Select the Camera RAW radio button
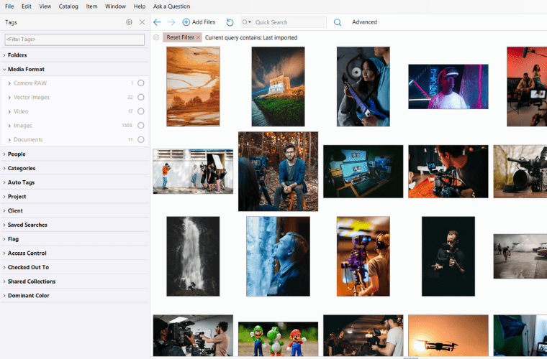Image resolution: width=547 pixels, height=359 pixels. [140, 83]
